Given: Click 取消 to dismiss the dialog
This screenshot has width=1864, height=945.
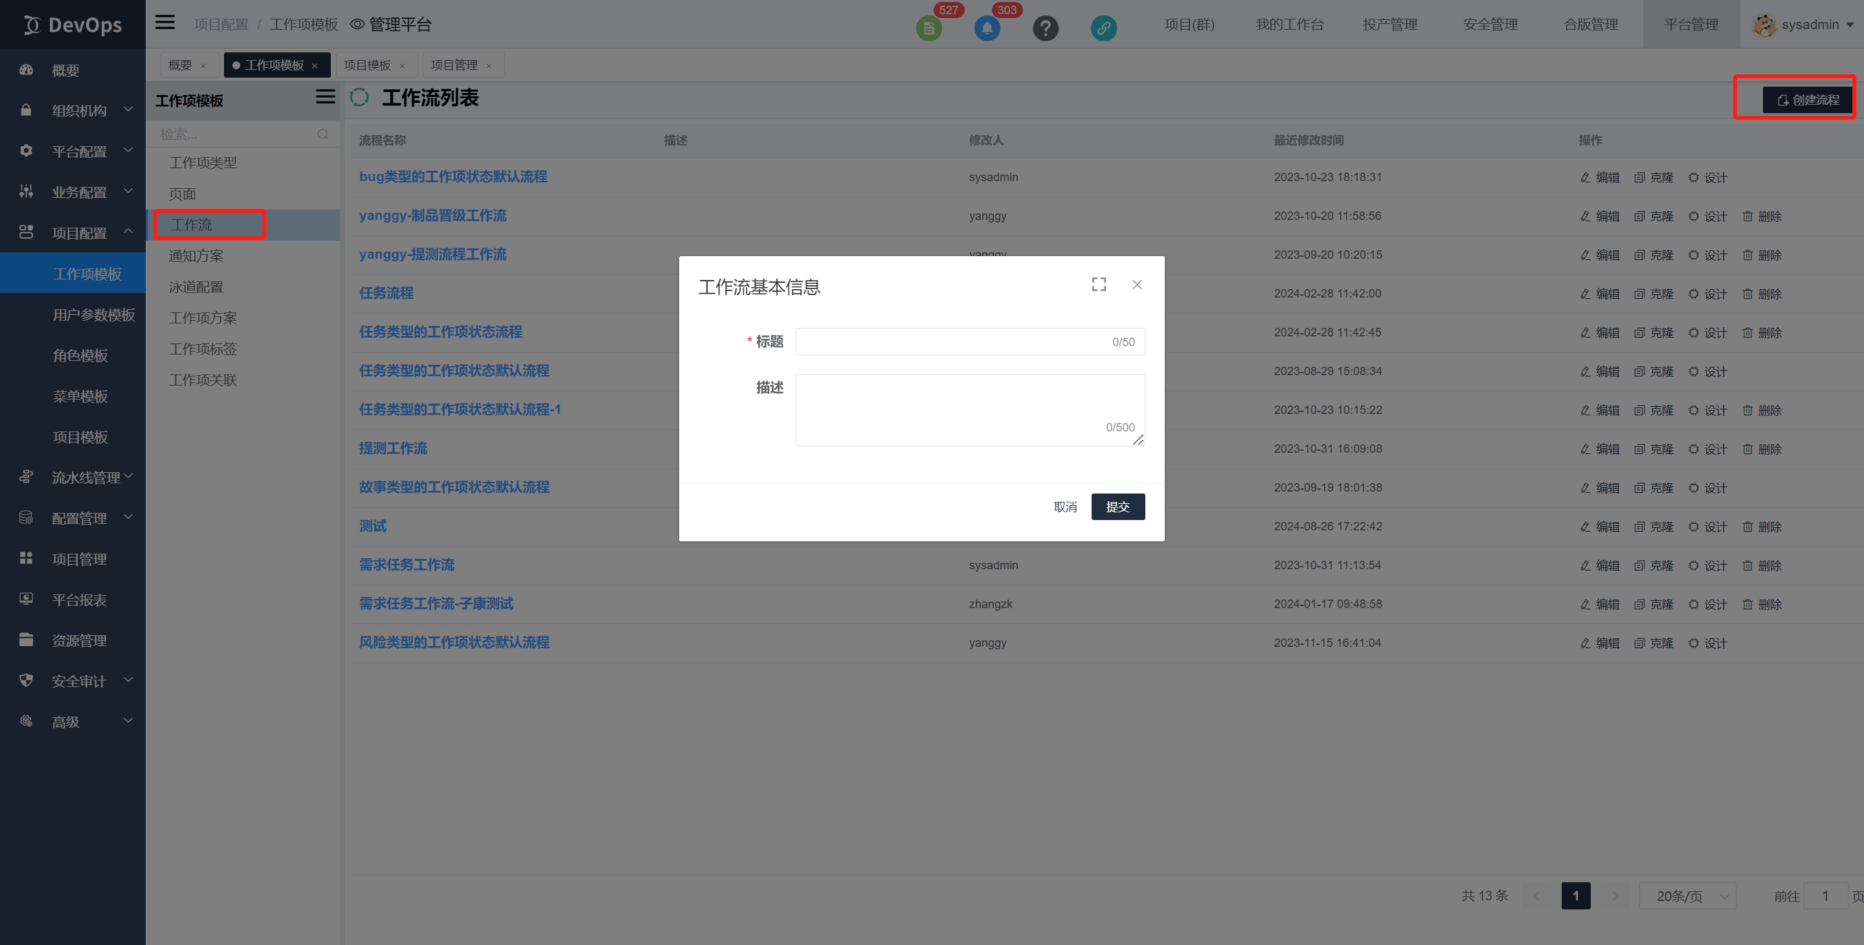Looking at the screenshot, I should 1064,507.
